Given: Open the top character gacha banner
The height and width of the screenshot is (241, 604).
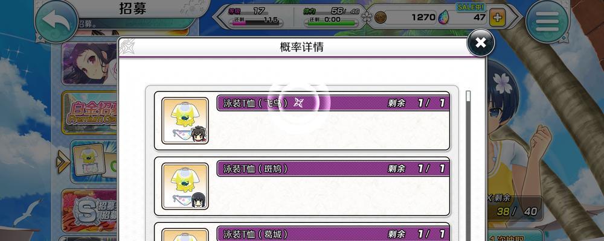Looking at the screenshot, I should tap(90, 63).
